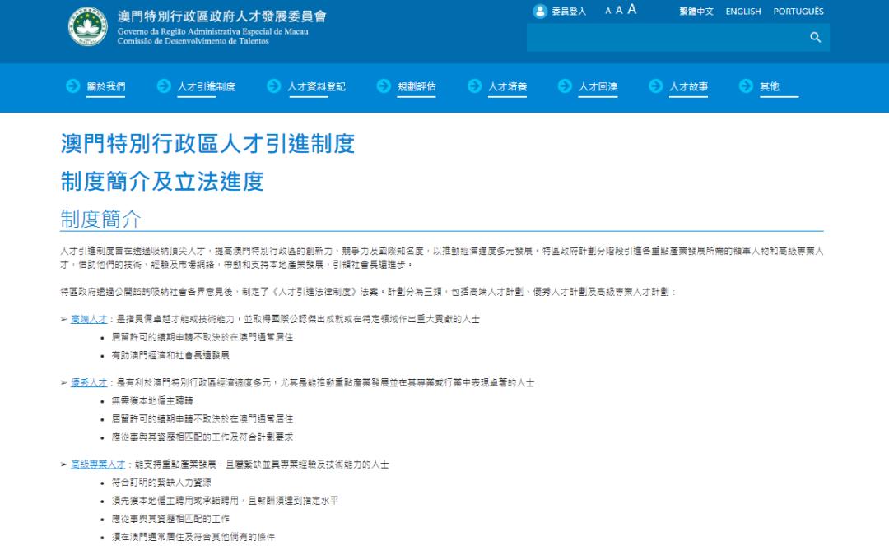Open the 人才引進制度 menu
This screenshot has width=889, height=550.
point(207,86)
